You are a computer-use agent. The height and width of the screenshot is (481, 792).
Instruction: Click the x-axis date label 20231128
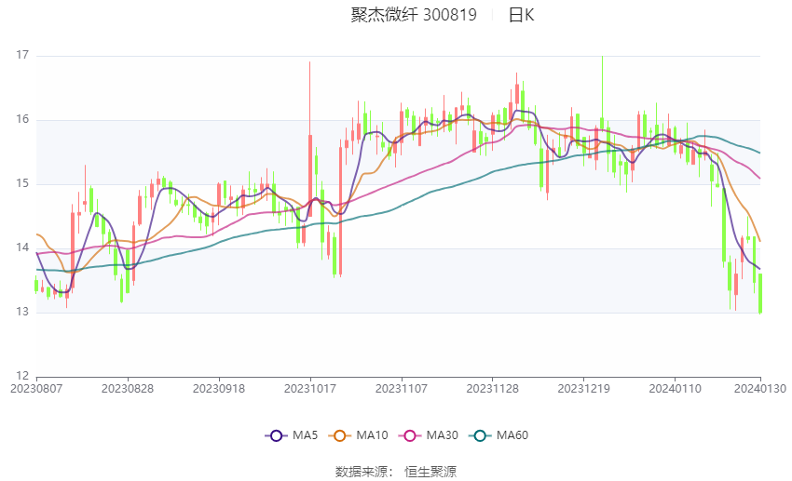(493, 389)
